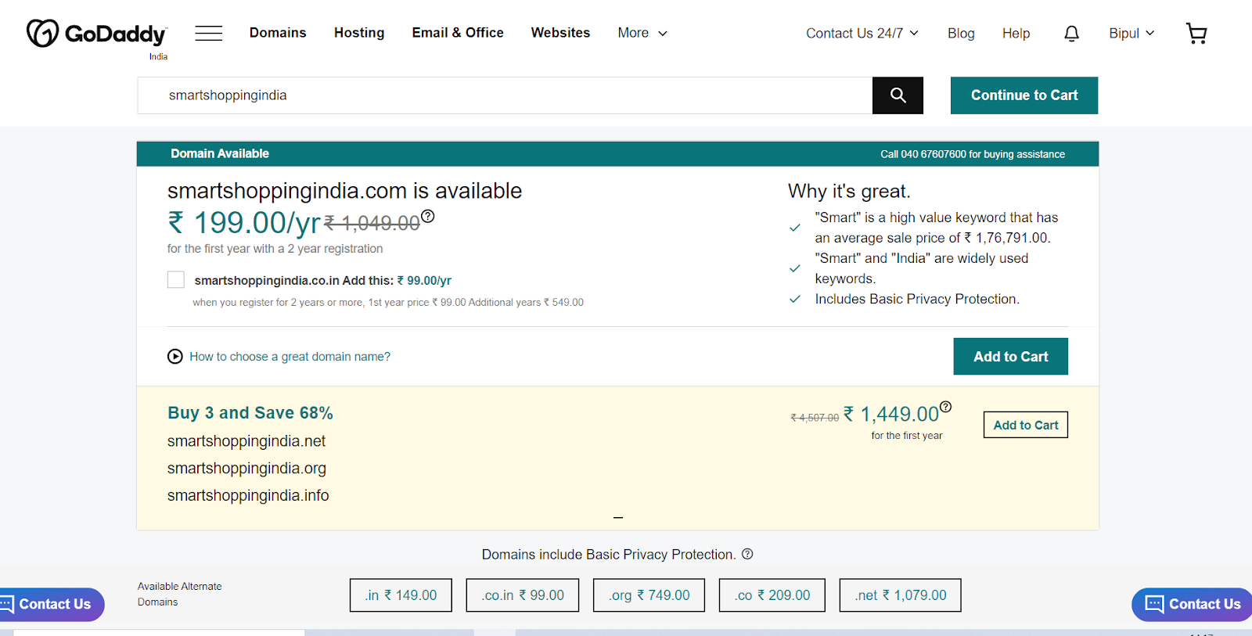The width and height of the screenshot is (1252, 636).
Task: Go to the Blog page
Action: click(961, 34)
